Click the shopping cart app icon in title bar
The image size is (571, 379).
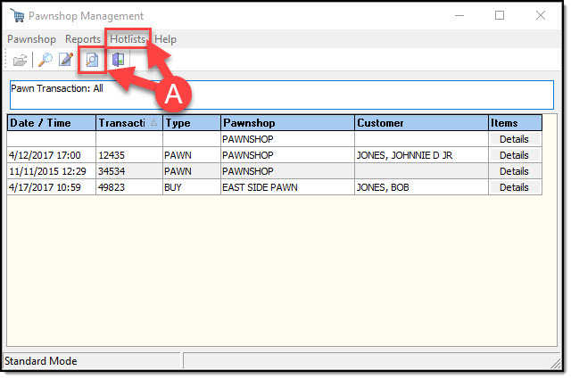[17, 15]
